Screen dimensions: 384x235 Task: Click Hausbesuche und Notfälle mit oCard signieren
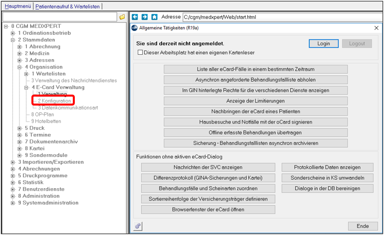(255, 122)
